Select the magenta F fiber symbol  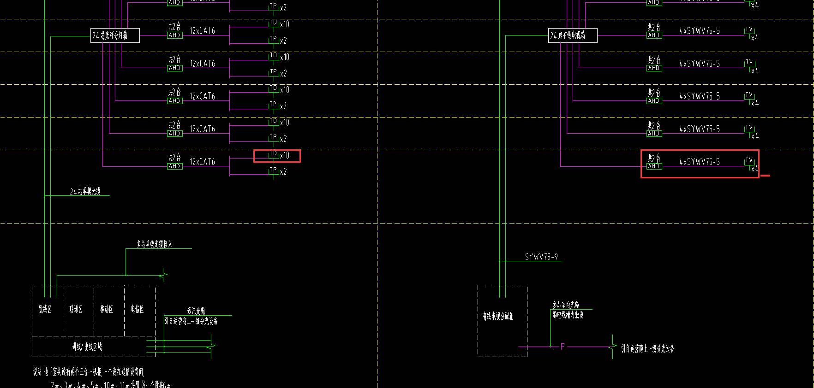click(563, 347)
